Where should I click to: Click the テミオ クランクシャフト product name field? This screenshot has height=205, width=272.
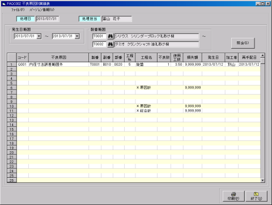(156, 44)
